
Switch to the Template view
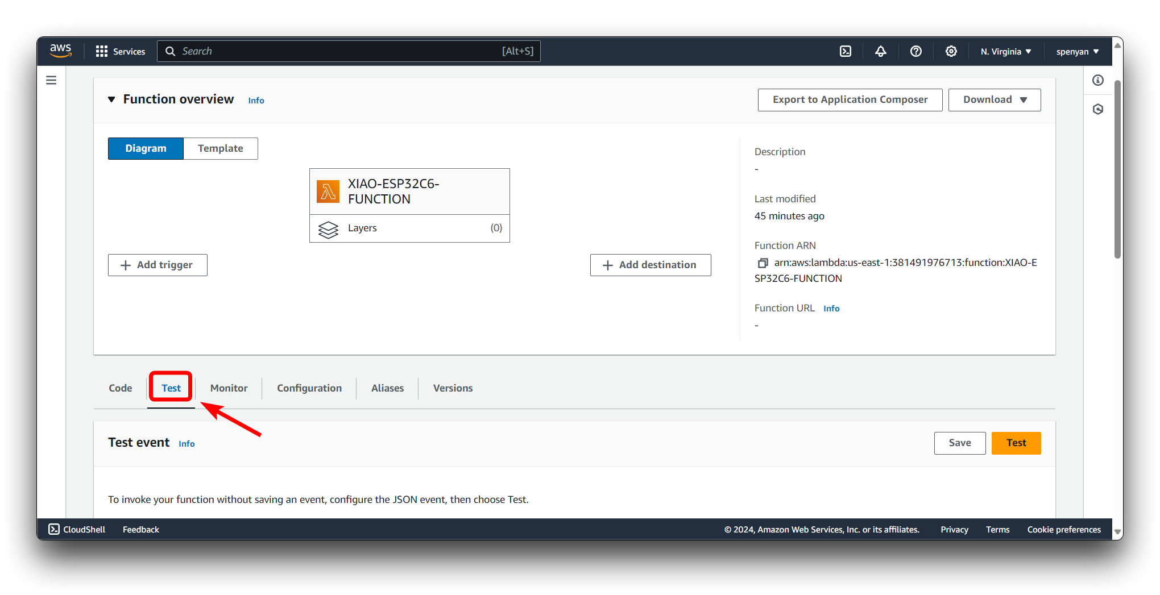coord(221,148)
